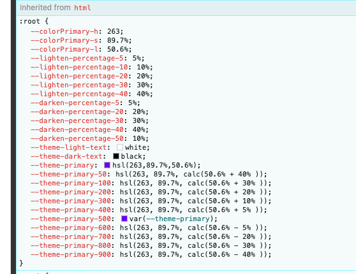Click the purple swatch beside --theme-primary hsl value

[x=107, y=165]
